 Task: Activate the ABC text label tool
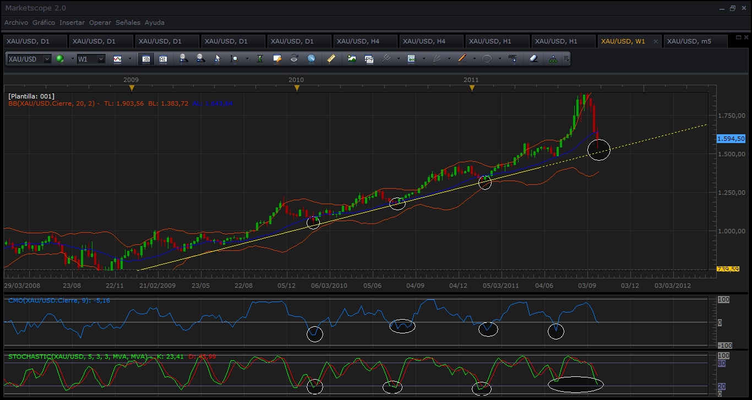pos(513,58)
